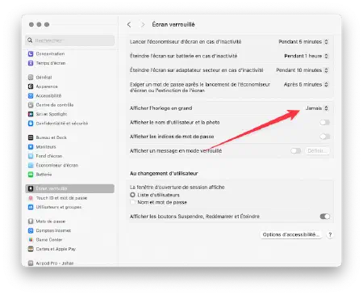Click the Temps d'écran hourglass icon
363x295 pixels.
click(31, 63)
